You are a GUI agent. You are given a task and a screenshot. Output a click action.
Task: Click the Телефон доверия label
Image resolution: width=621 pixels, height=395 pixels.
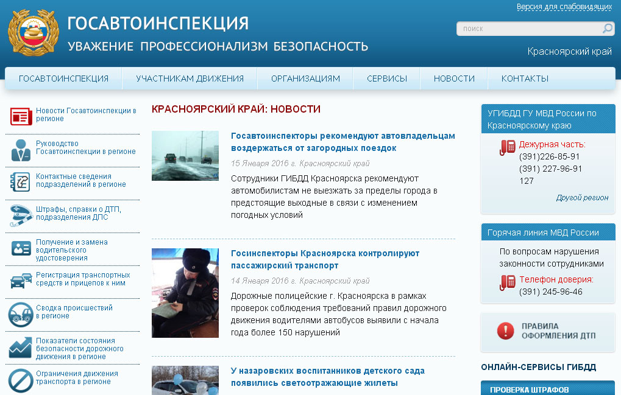[x=556, y=279]
